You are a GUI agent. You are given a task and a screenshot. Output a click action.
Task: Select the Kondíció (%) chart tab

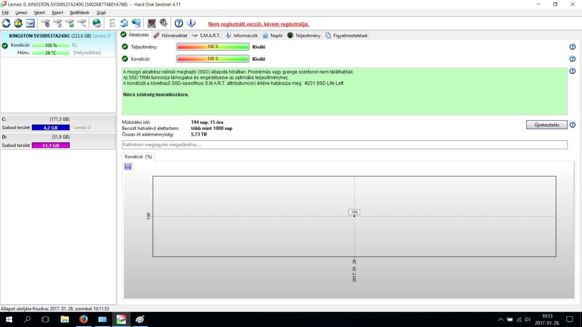point(139,157)
